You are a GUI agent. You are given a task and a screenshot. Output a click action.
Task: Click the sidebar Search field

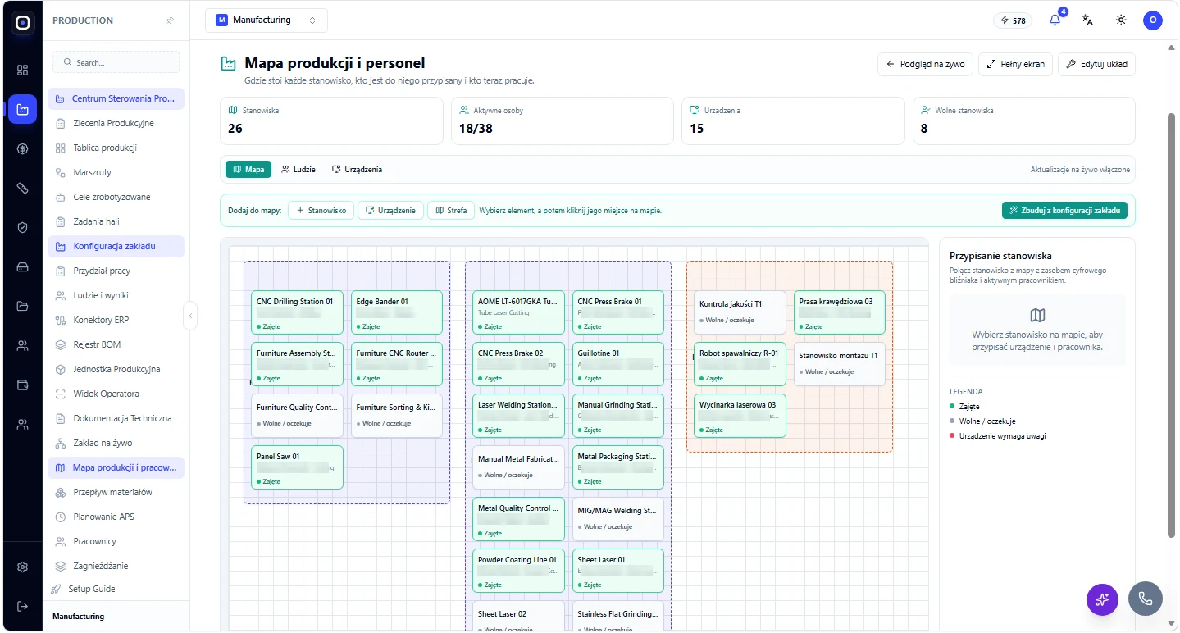coord(116,62)
